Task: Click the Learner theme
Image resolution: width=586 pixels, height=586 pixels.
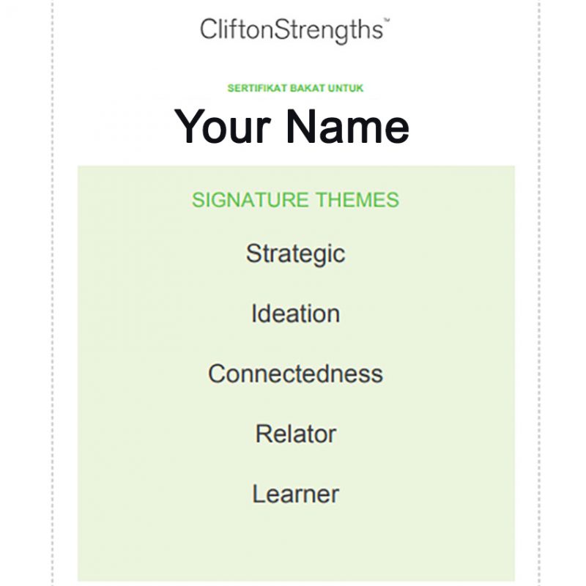Action: tap(295, 494)
